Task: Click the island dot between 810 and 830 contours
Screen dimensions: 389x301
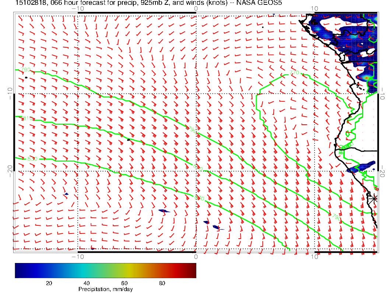Action: coord(129,139)
